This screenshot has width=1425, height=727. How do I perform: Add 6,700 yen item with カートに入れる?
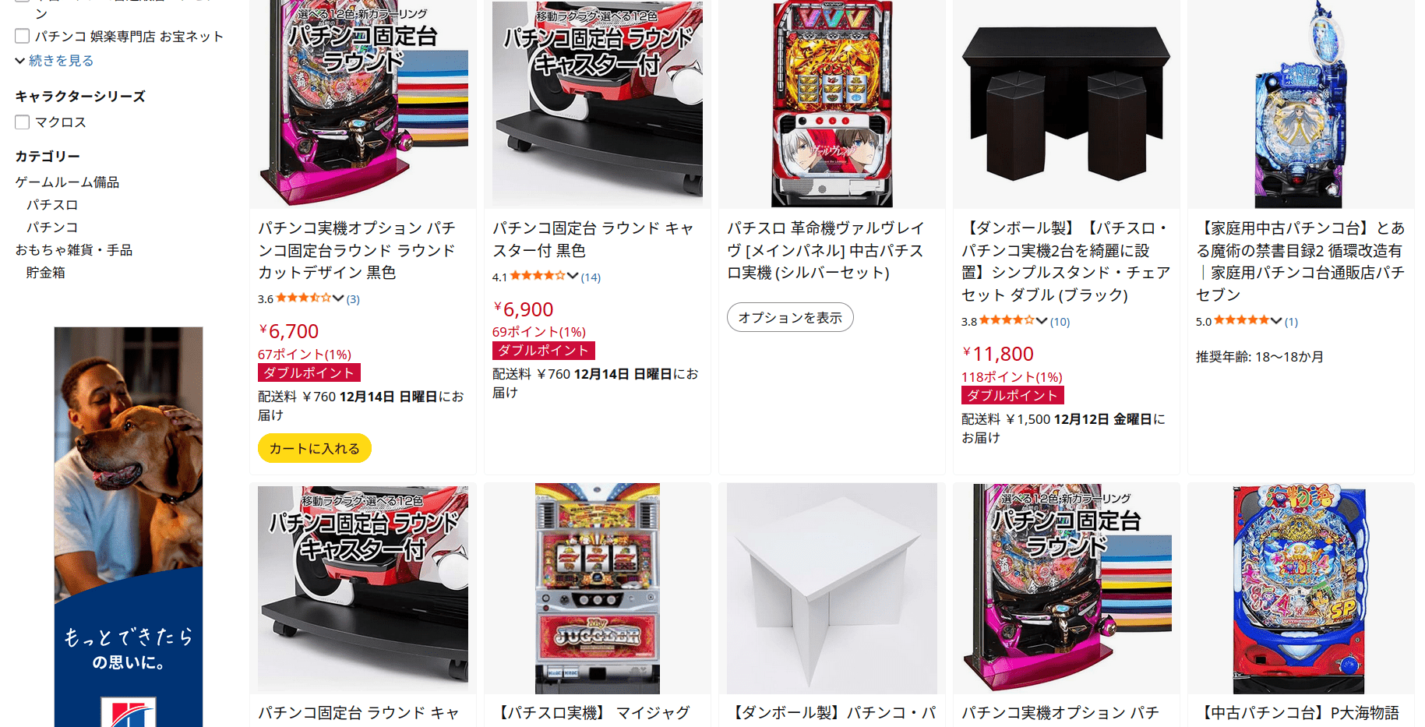pos(315,448)
